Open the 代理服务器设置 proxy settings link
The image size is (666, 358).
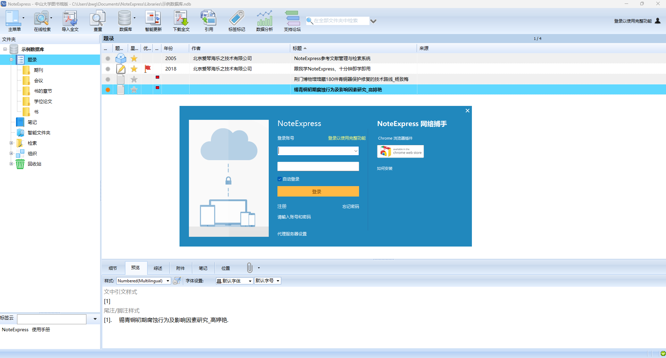click(x=292, y=234)
